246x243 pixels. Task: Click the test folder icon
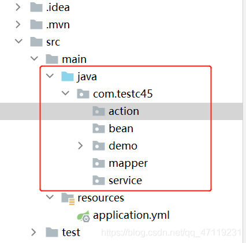pyautogui.click(x=52, y=232)
